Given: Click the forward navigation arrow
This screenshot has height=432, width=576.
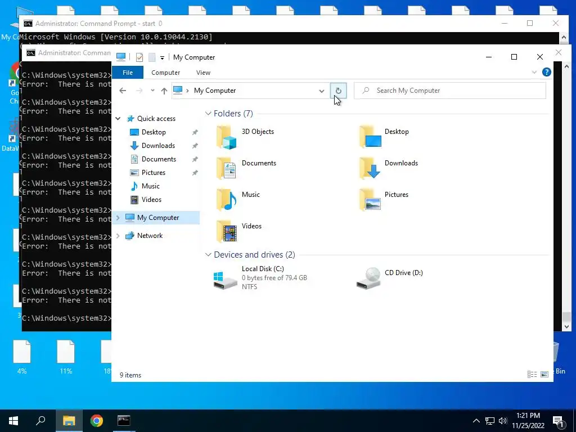Looking at the screenshot, I should point(139,91).
